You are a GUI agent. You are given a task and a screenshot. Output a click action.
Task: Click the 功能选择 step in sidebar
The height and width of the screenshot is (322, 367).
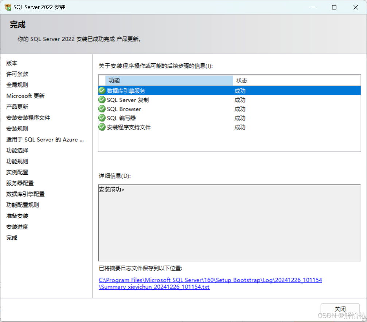[17, 150]
